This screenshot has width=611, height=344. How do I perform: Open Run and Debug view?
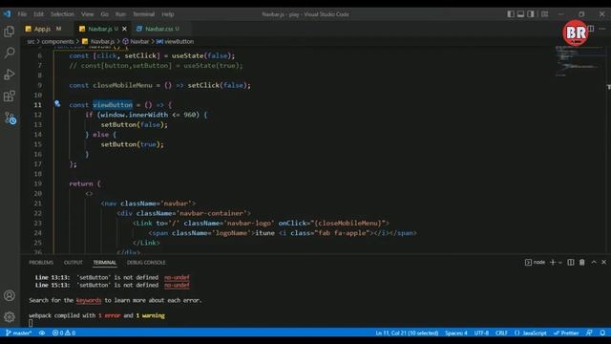[10, 75]
